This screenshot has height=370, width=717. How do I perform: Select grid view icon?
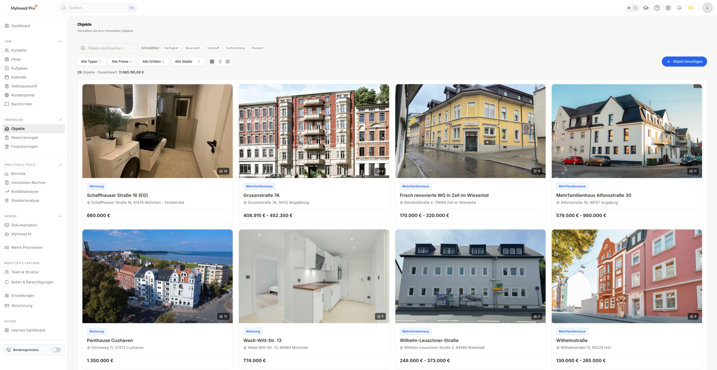[x=212, y=61]
